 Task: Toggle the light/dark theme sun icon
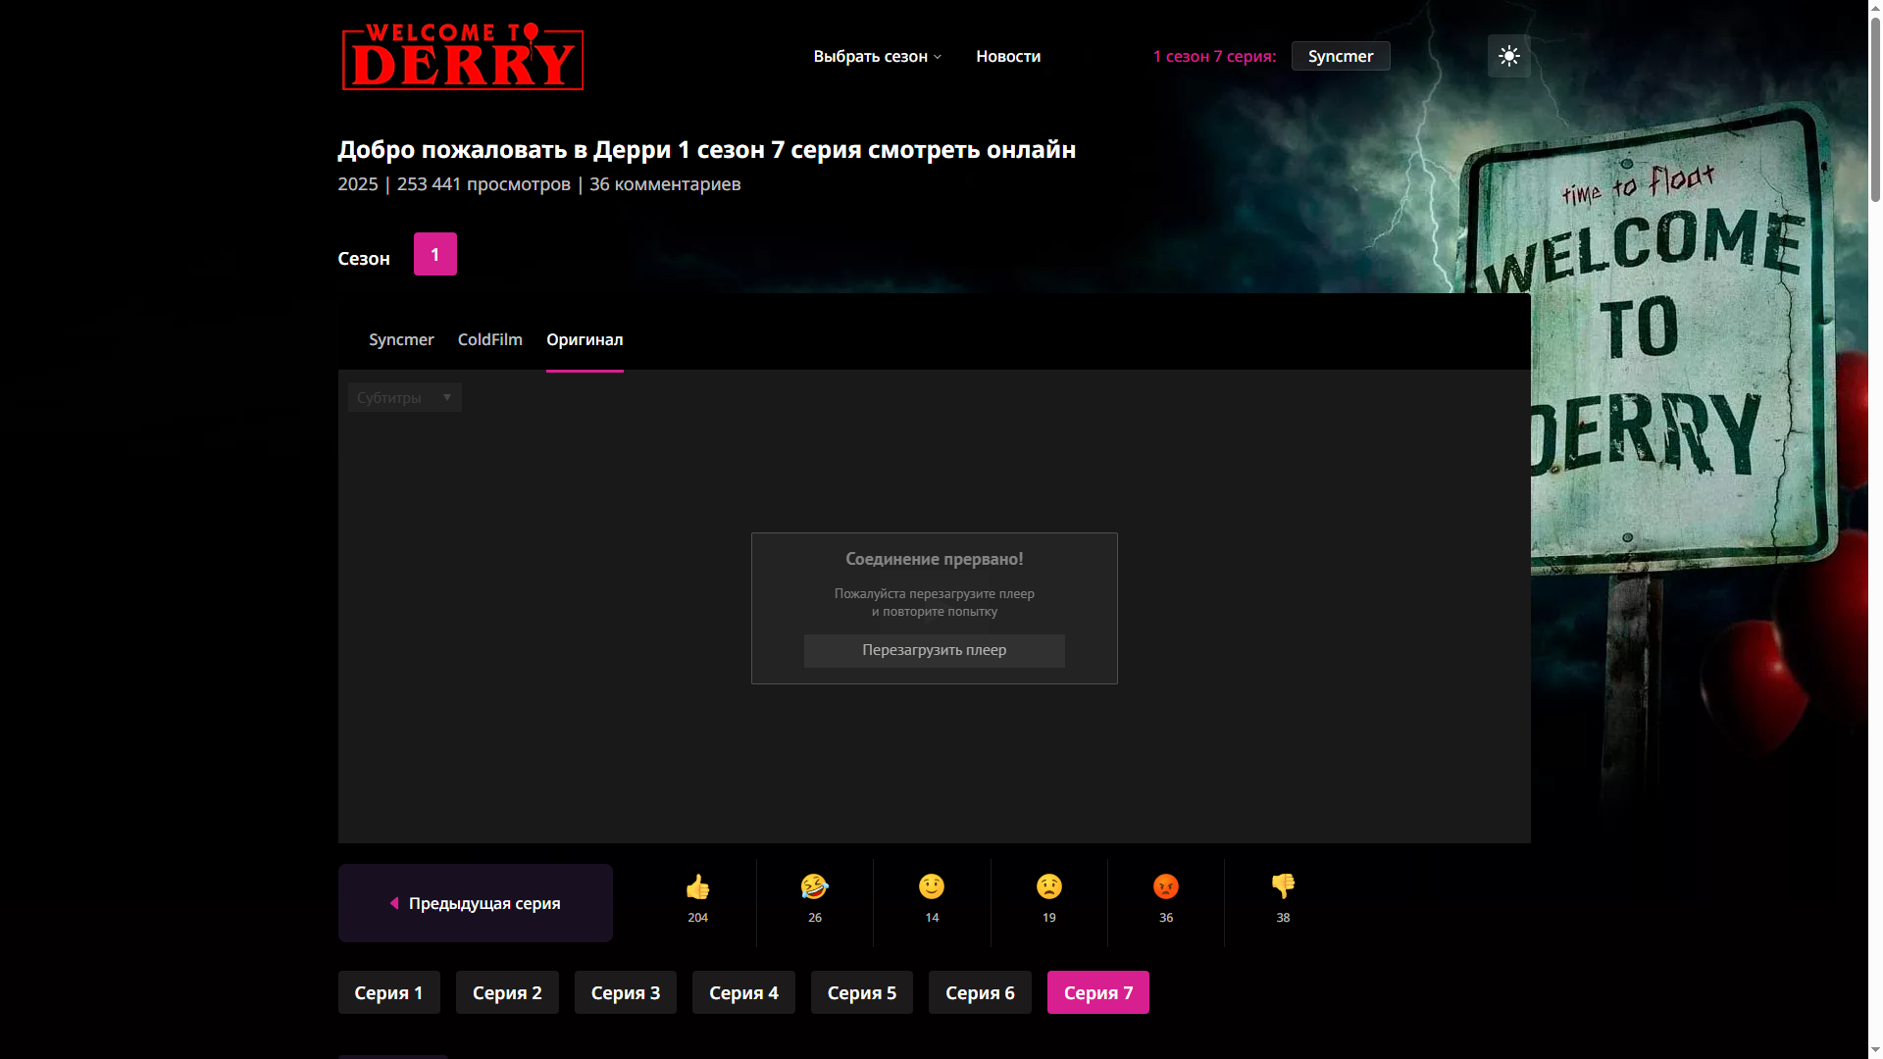click(1508, 56)
